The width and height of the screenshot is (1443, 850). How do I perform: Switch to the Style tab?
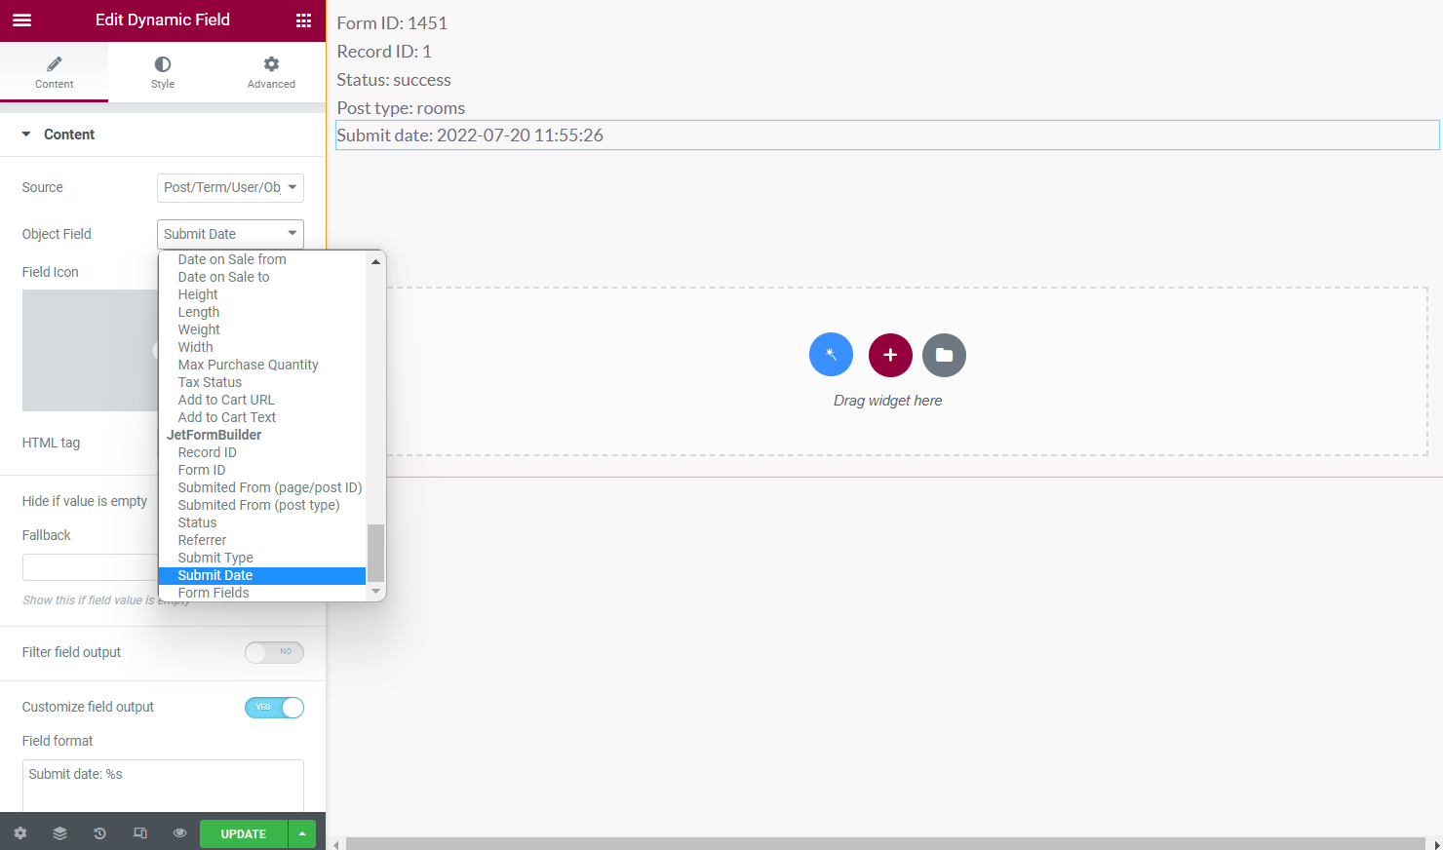pyautogui.click(x=163, y=72)
